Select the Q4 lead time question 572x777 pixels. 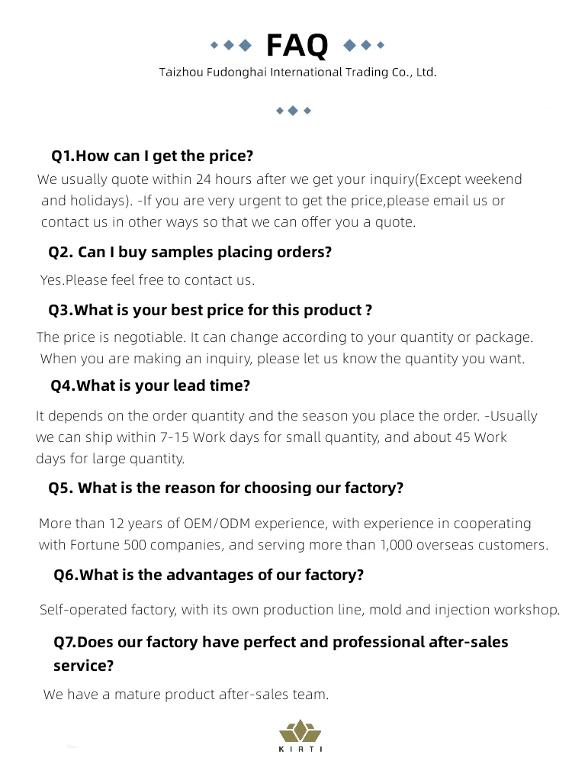tap(150, 385)
